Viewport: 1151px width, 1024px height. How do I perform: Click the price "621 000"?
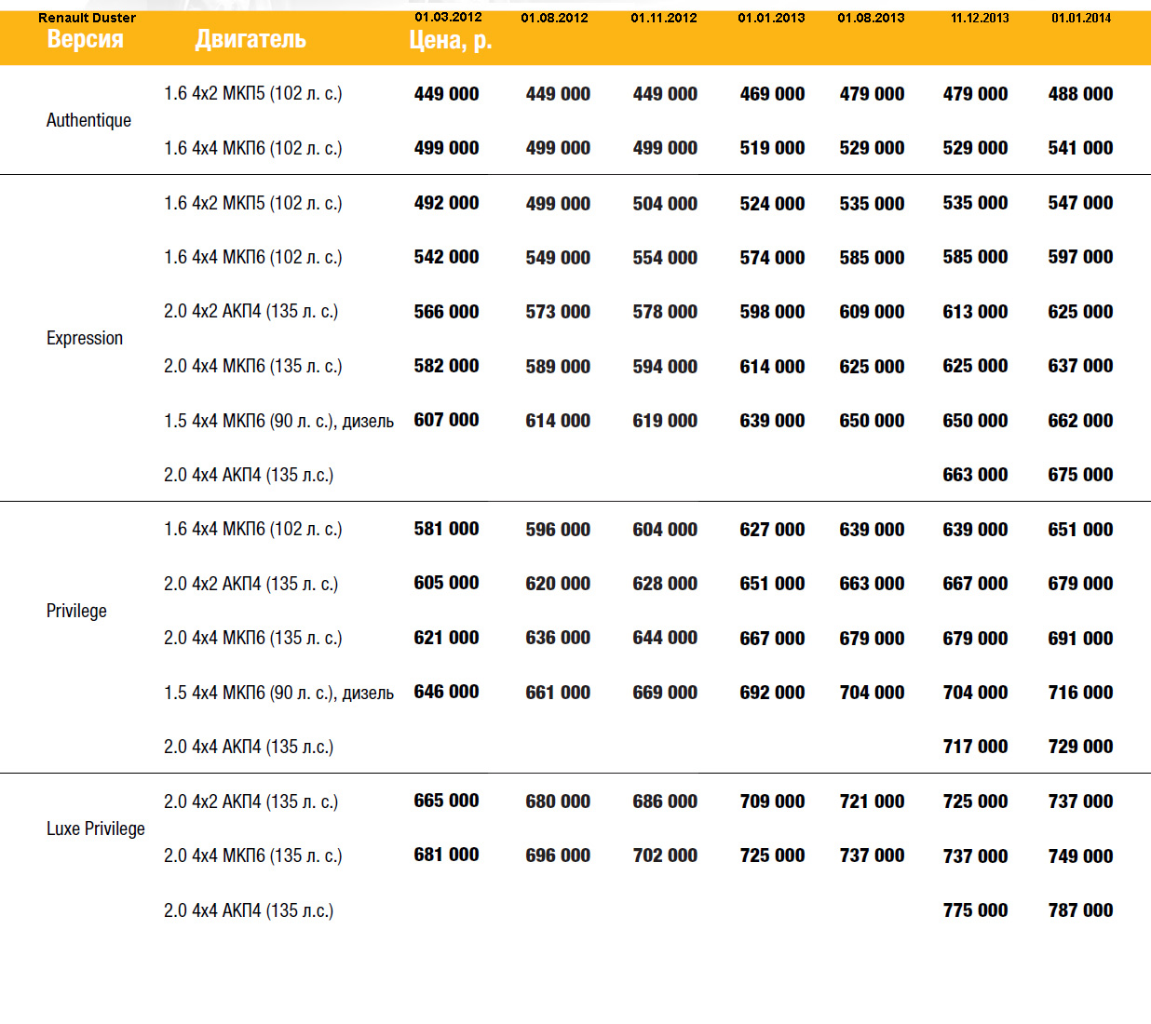446,638
